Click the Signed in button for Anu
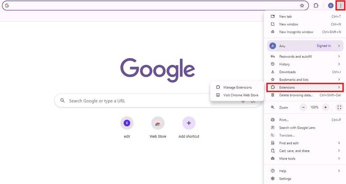346x184 pixels. [x=323, y=46]
